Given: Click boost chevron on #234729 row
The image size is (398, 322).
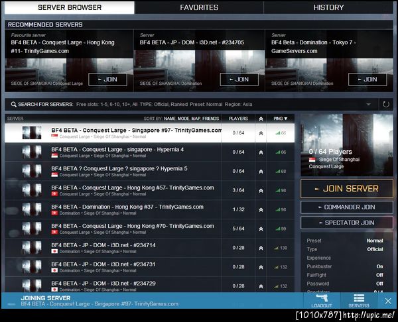Looking at the screenshot, I should coord(261,286).
